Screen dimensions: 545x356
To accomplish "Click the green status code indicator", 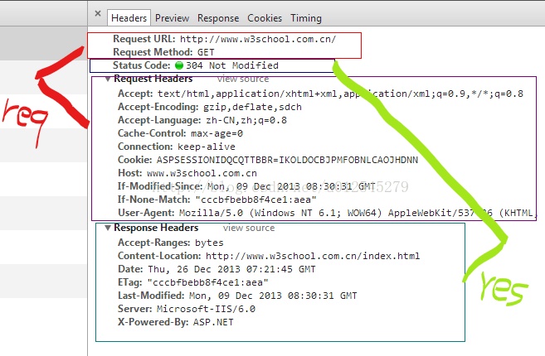I will click(x=178, y=65).
